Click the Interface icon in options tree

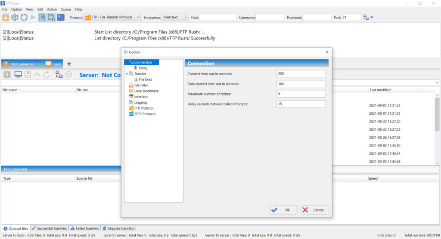tap(131, 97)
